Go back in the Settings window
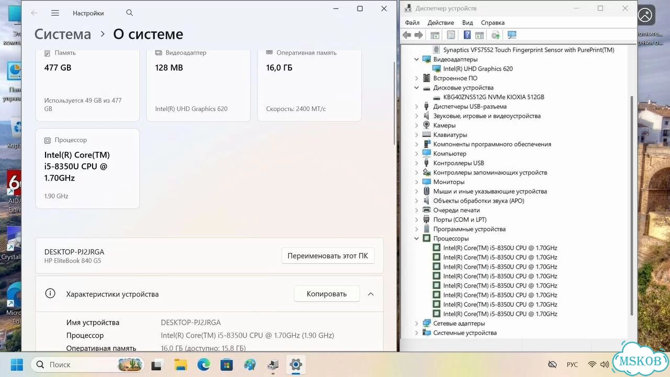This screenshot has height=377, width=670. 34,13
